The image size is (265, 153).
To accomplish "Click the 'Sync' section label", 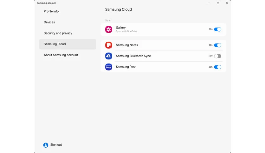I will pyautogui.click(x=108, y=20).
